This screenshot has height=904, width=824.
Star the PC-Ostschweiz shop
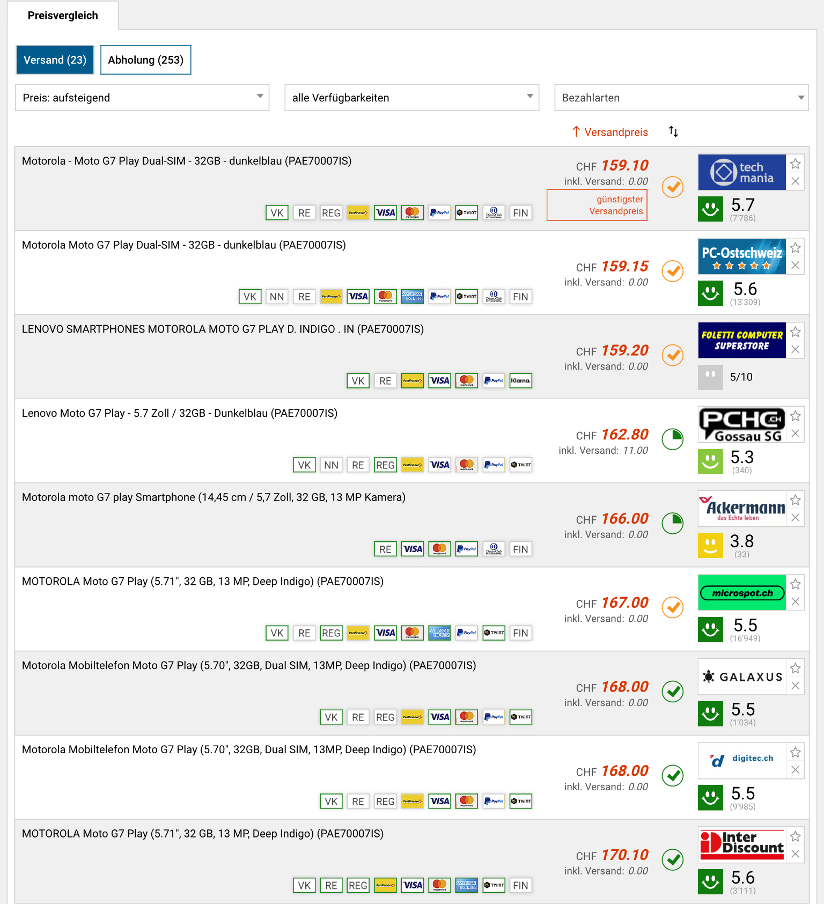click(x=796, y=248)
